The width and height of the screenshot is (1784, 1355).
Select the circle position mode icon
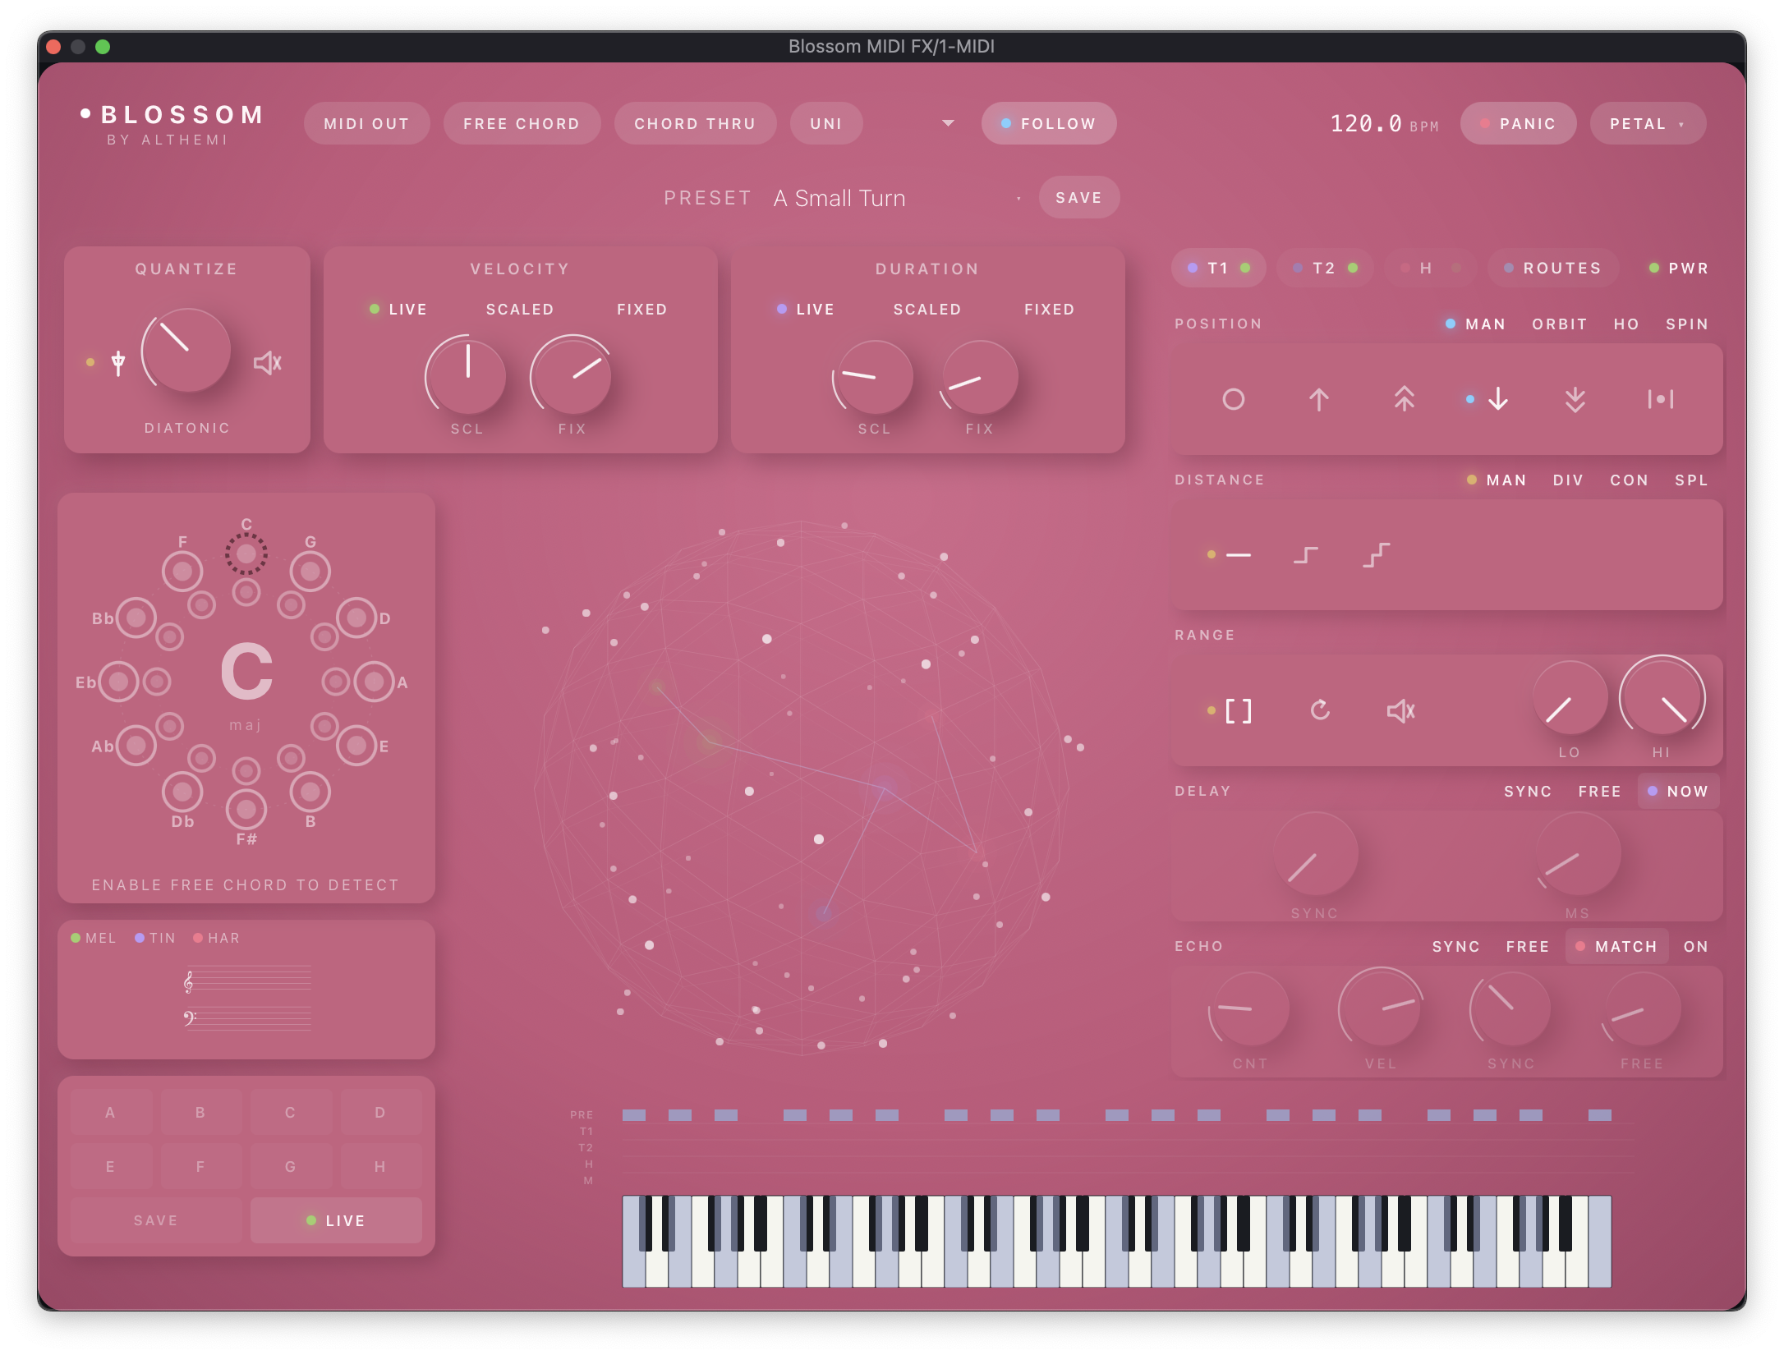click(1234, 400)
